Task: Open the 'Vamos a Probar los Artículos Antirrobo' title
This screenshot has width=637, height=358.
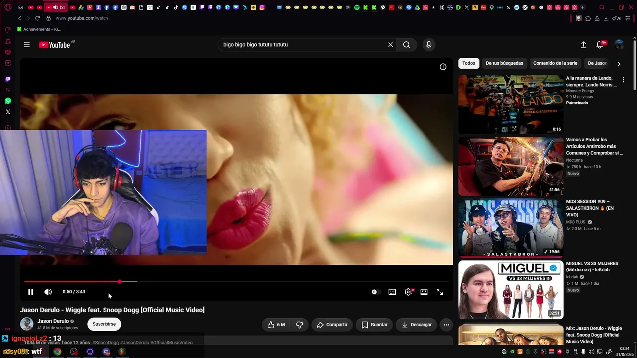Action: click(x=595, y=146)
